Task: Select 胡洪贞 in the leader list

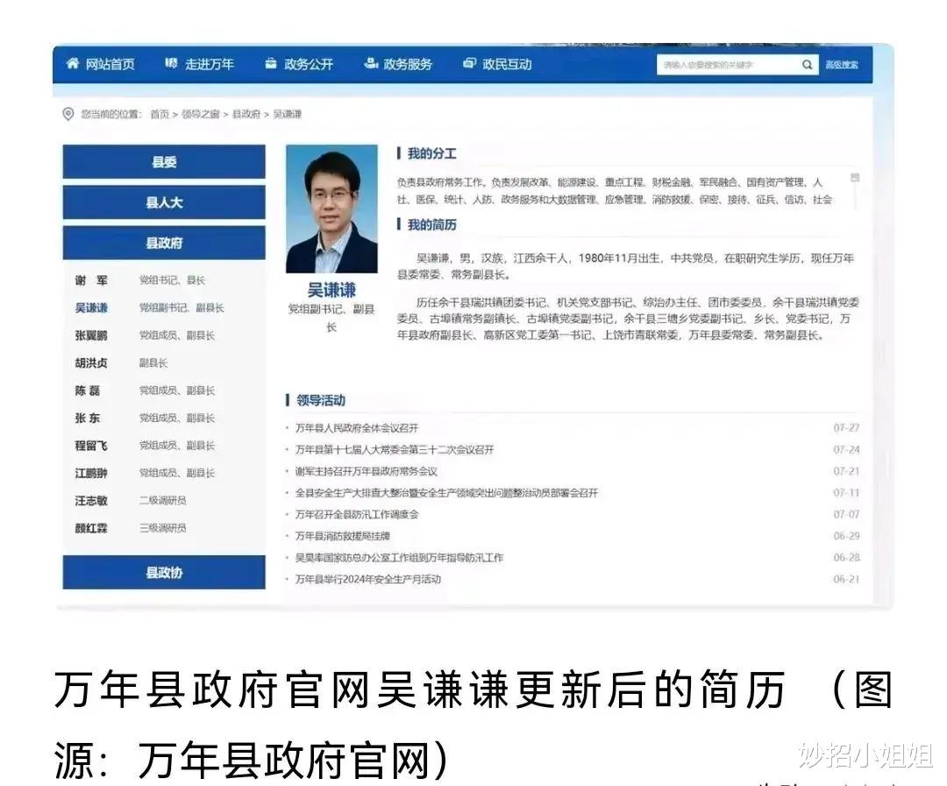Action: [x=91, y=363]
